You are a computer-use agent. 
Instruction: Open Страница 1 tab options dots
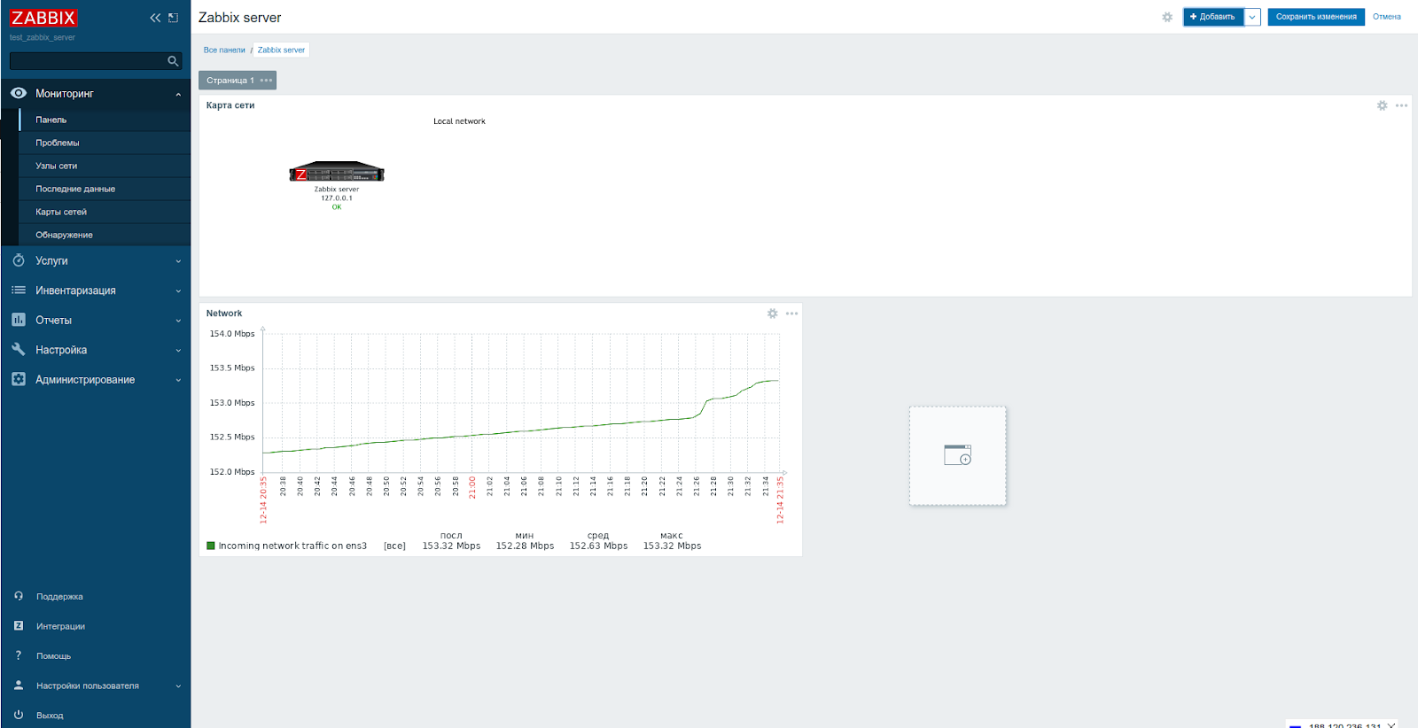pos(266,81)
